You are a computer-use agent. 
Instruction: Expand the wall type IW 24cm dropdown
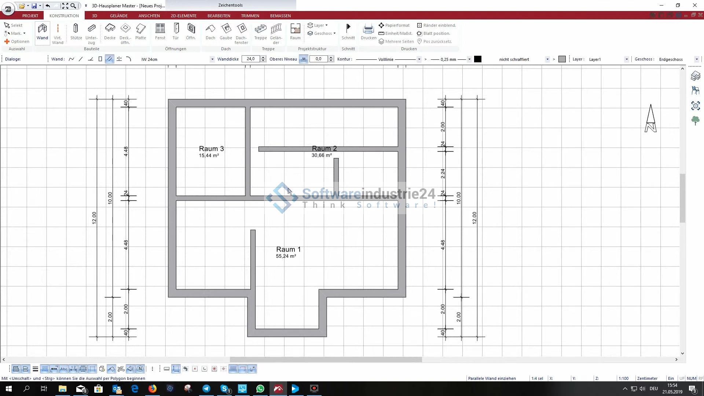pyautogui.click(x=212, y=59)
